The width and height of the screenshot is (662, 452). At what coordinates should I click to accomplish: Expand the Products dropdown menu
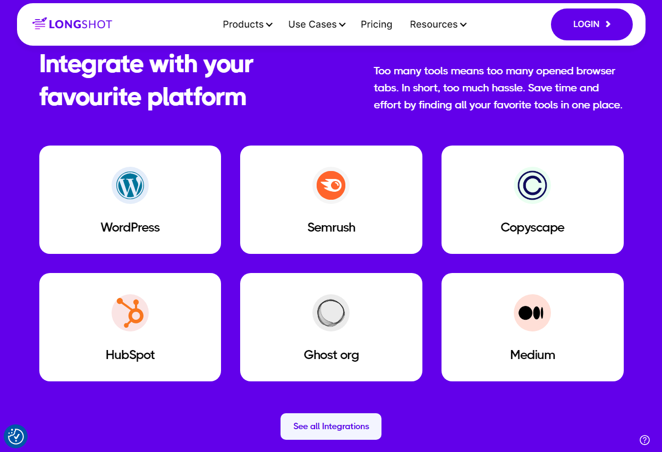pos(248,24)
